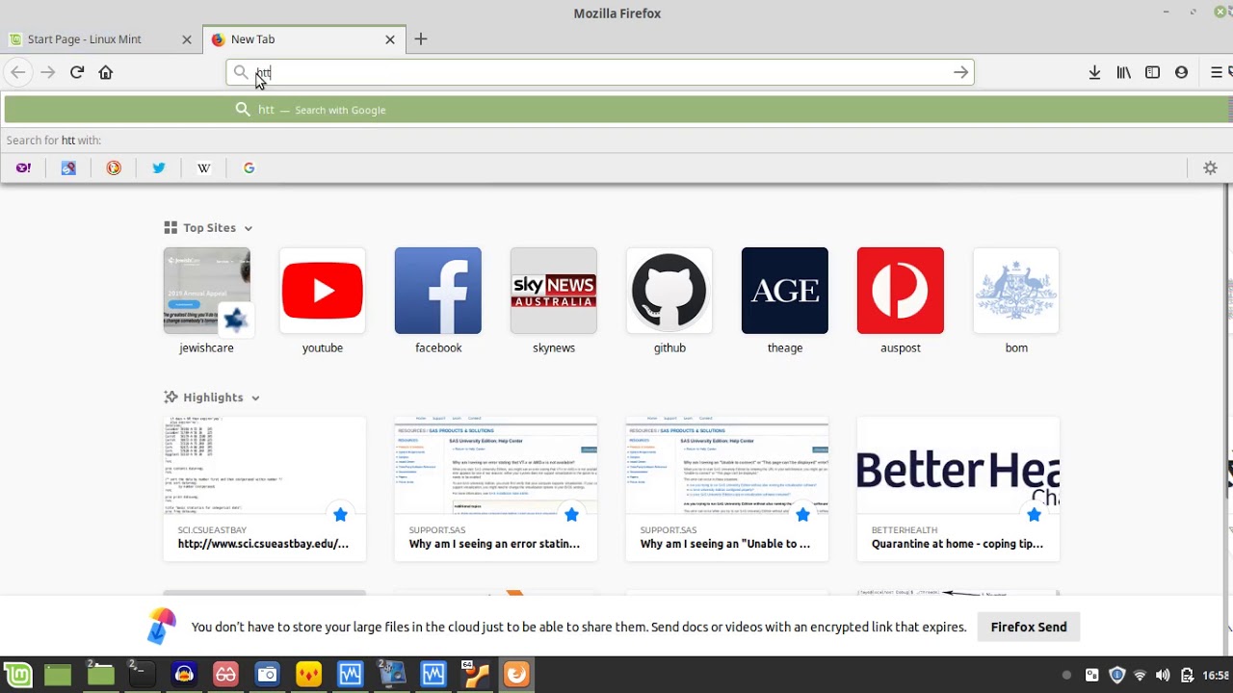Open the Library toolbar icon
This screenshot has height=693, width=1233.
click(x=1123, y=72)
